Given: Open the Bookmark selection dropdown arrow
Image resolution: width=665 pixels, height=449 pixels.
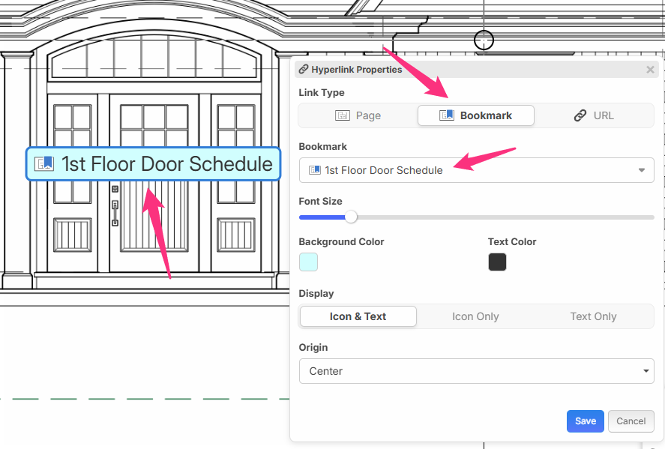Looking at the screenshot, I should tap(642, 170).
